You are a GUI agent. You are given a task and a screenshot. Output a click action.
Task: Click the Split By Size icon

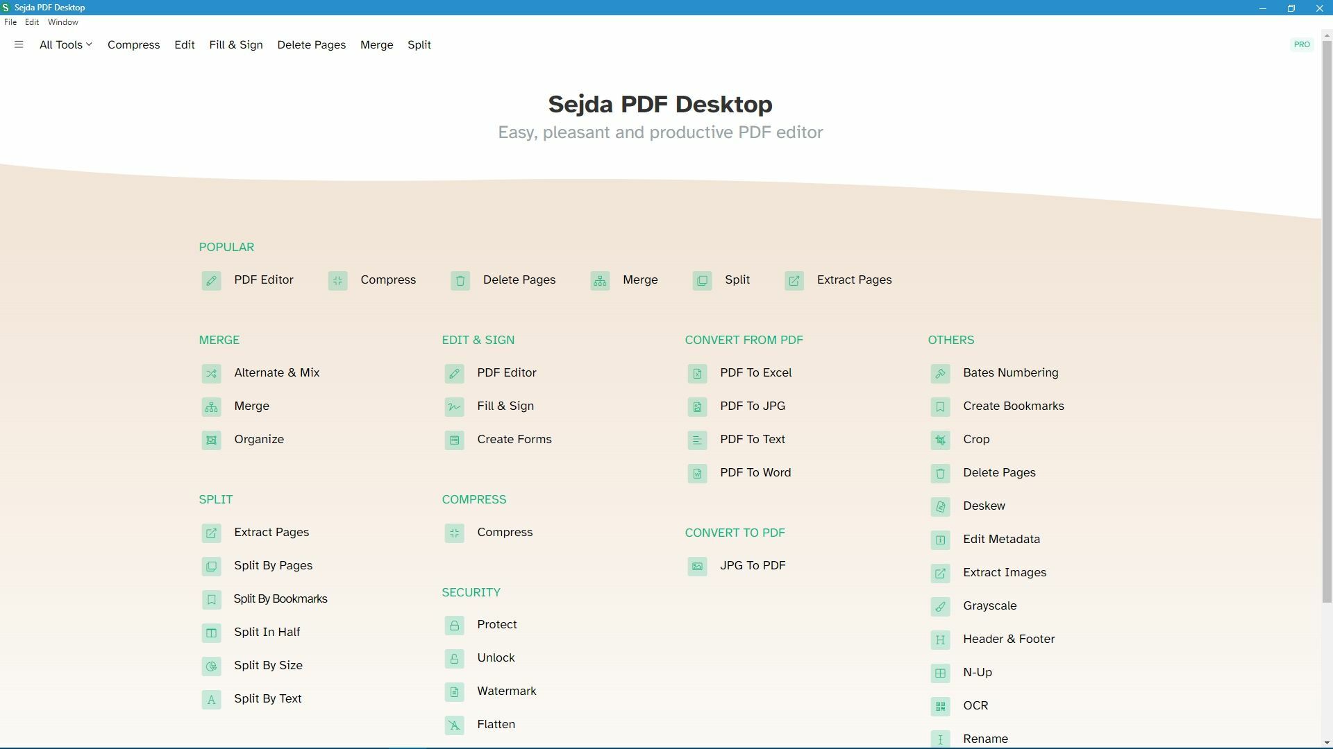pos(212,666)
